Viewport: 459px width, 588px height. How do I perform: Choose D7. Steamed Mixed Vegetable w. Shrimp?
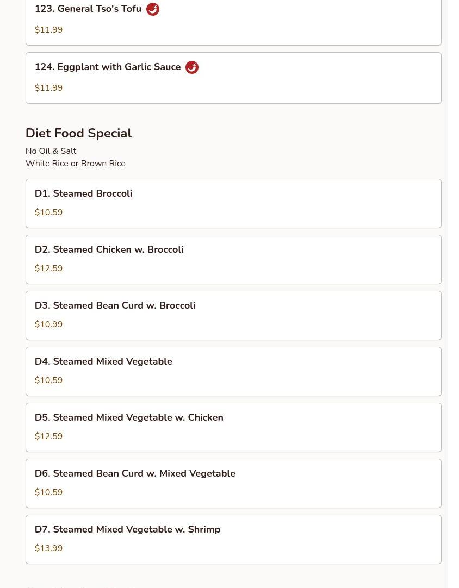233,539
